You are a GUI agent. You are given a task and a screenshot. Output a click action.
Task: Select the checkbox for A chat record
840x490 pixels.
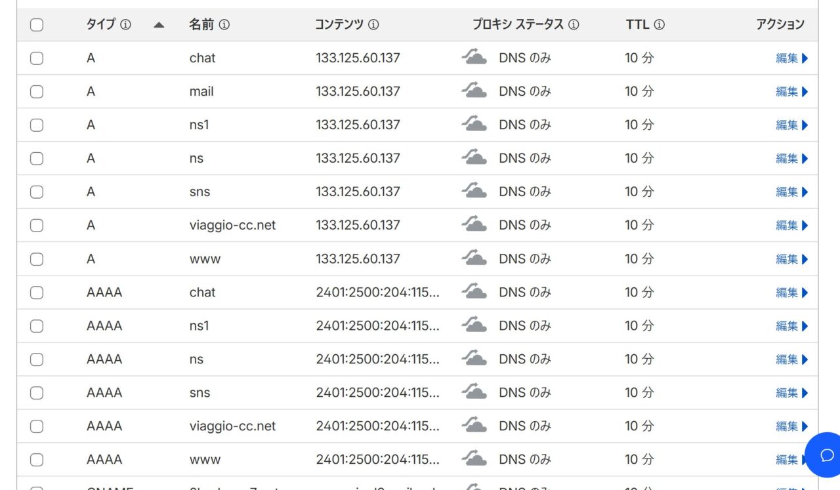pos(37,58)
